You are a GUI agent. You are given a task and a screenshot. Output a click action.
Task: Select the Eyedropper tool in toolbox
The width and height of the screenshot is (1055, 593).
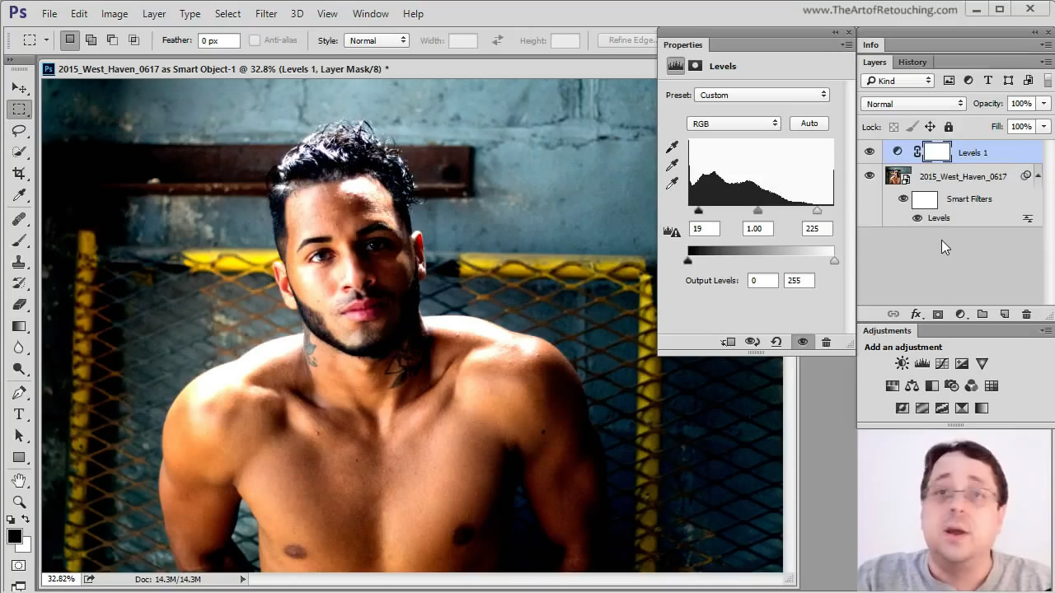tap(19, 195)
